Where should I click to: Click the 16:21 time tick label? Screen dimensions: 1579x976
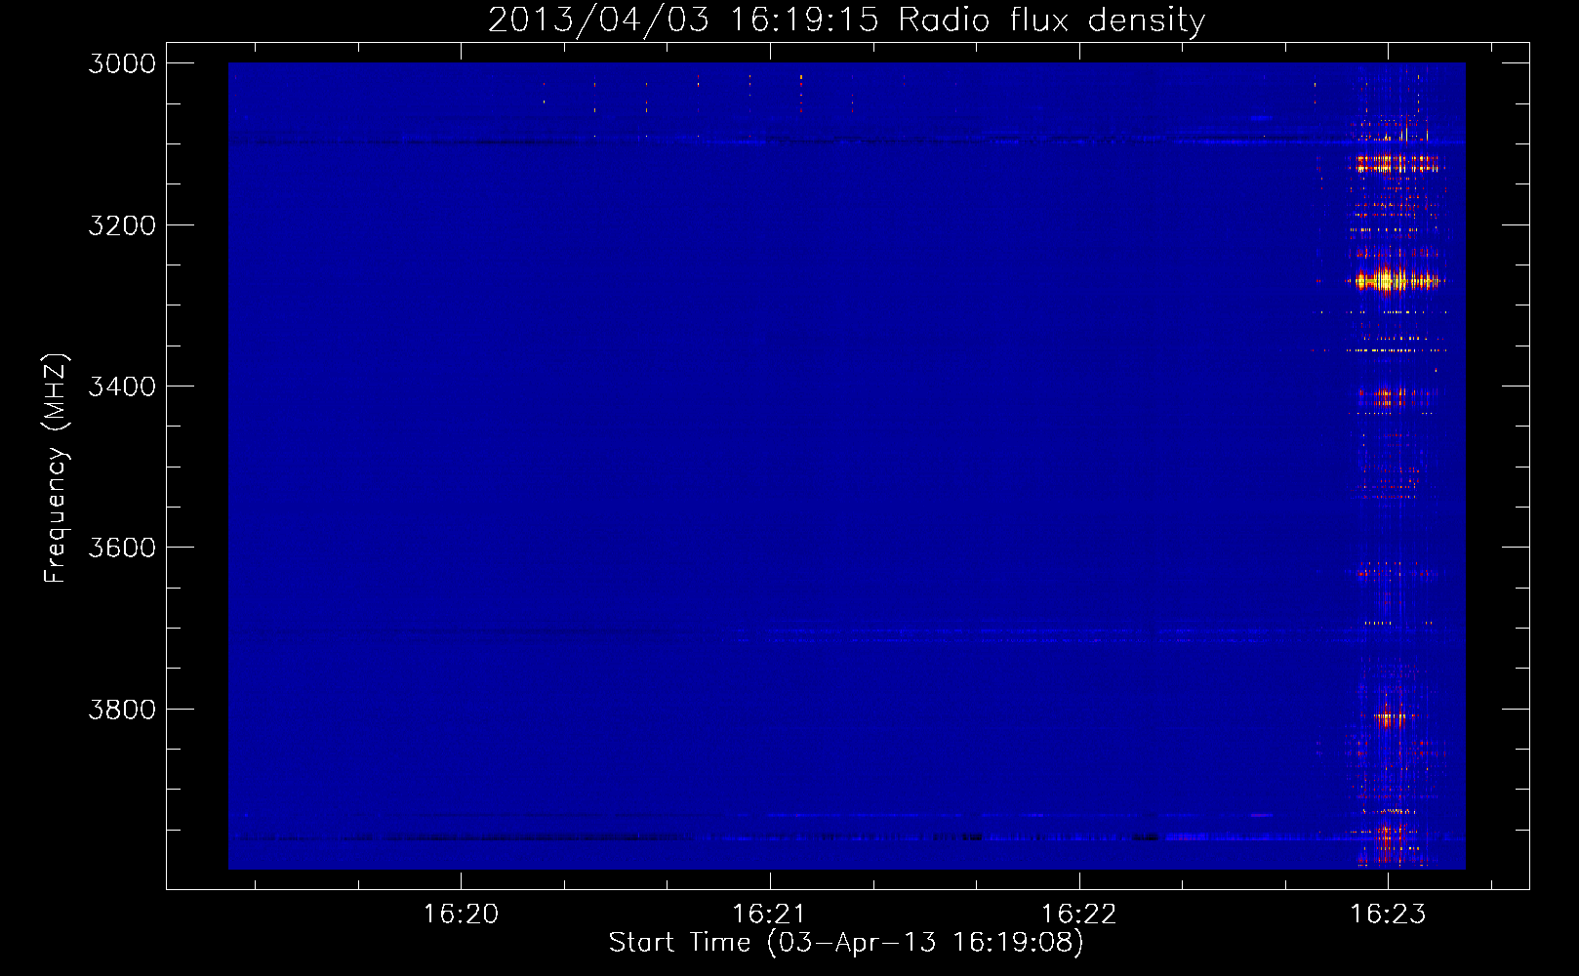pyautogui.click(x=770, y=914)
